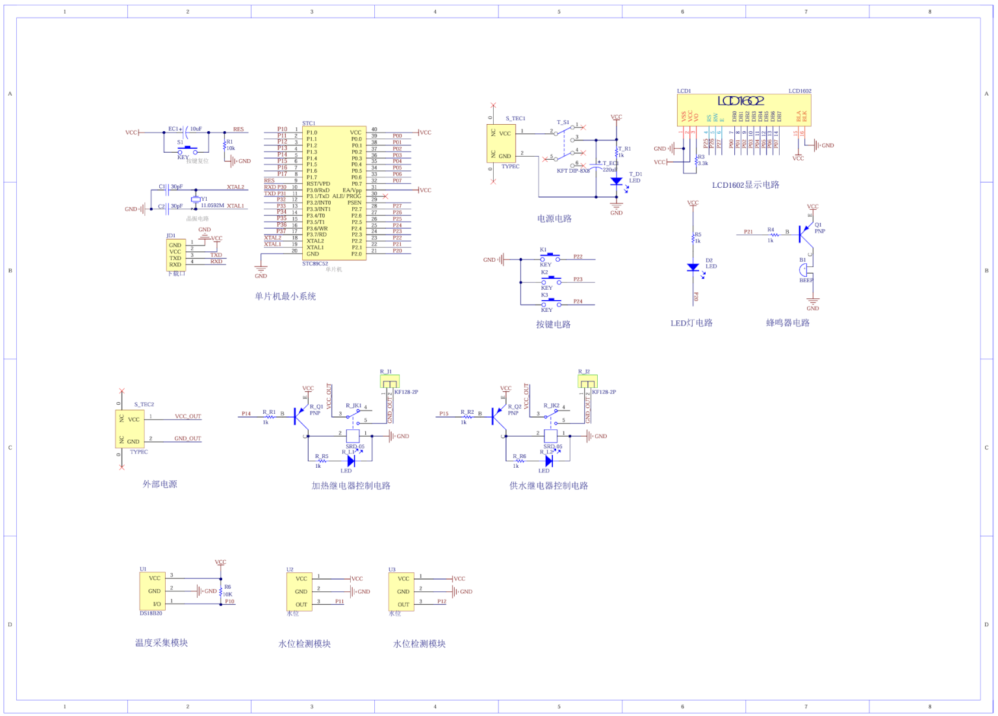Click capacitor C1 30pF
998x716 pixels.
pos(168,190)
